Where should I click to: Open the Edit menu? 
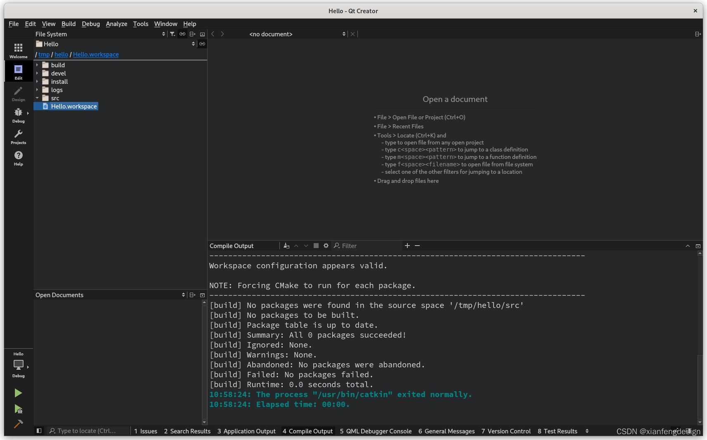pyautogui.click(x=30, y=24)
